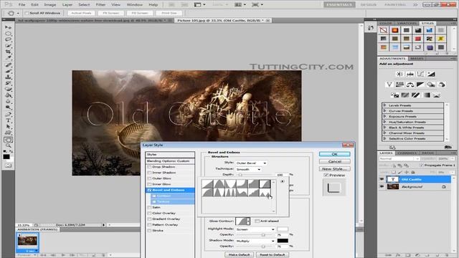Select the Zoom magnifier tool
Viewport: 459px width, 258px height.
[8, 145]
